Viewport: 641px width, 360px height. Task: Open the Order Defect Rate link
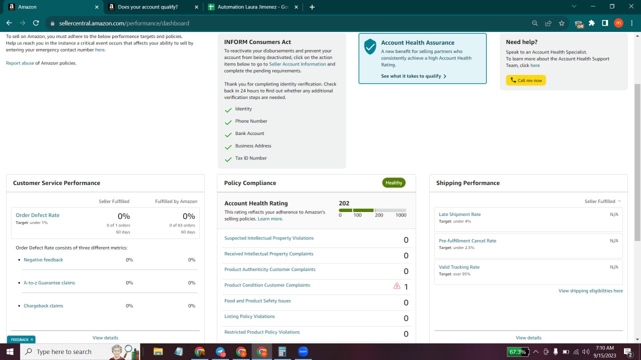38,215
